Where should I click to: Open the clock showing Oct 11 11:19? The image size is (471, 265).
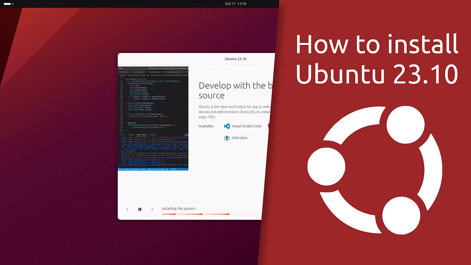click(x=235, y=4)
